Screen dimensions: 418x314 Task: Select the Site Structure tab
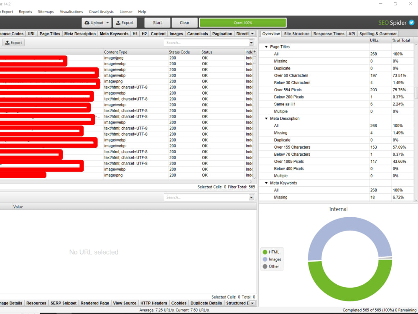[297, 33]
